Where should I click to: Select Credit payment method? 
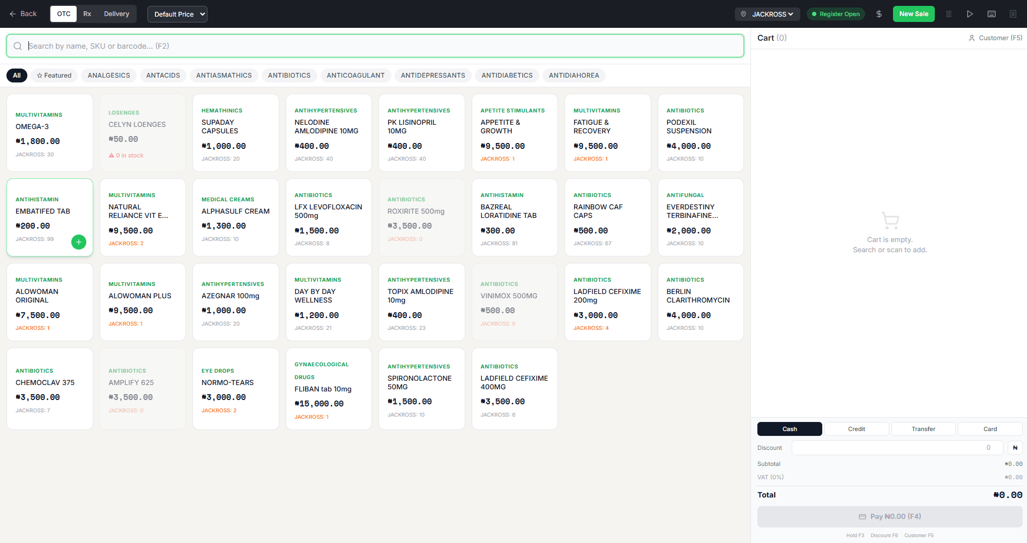coord(857,429)
